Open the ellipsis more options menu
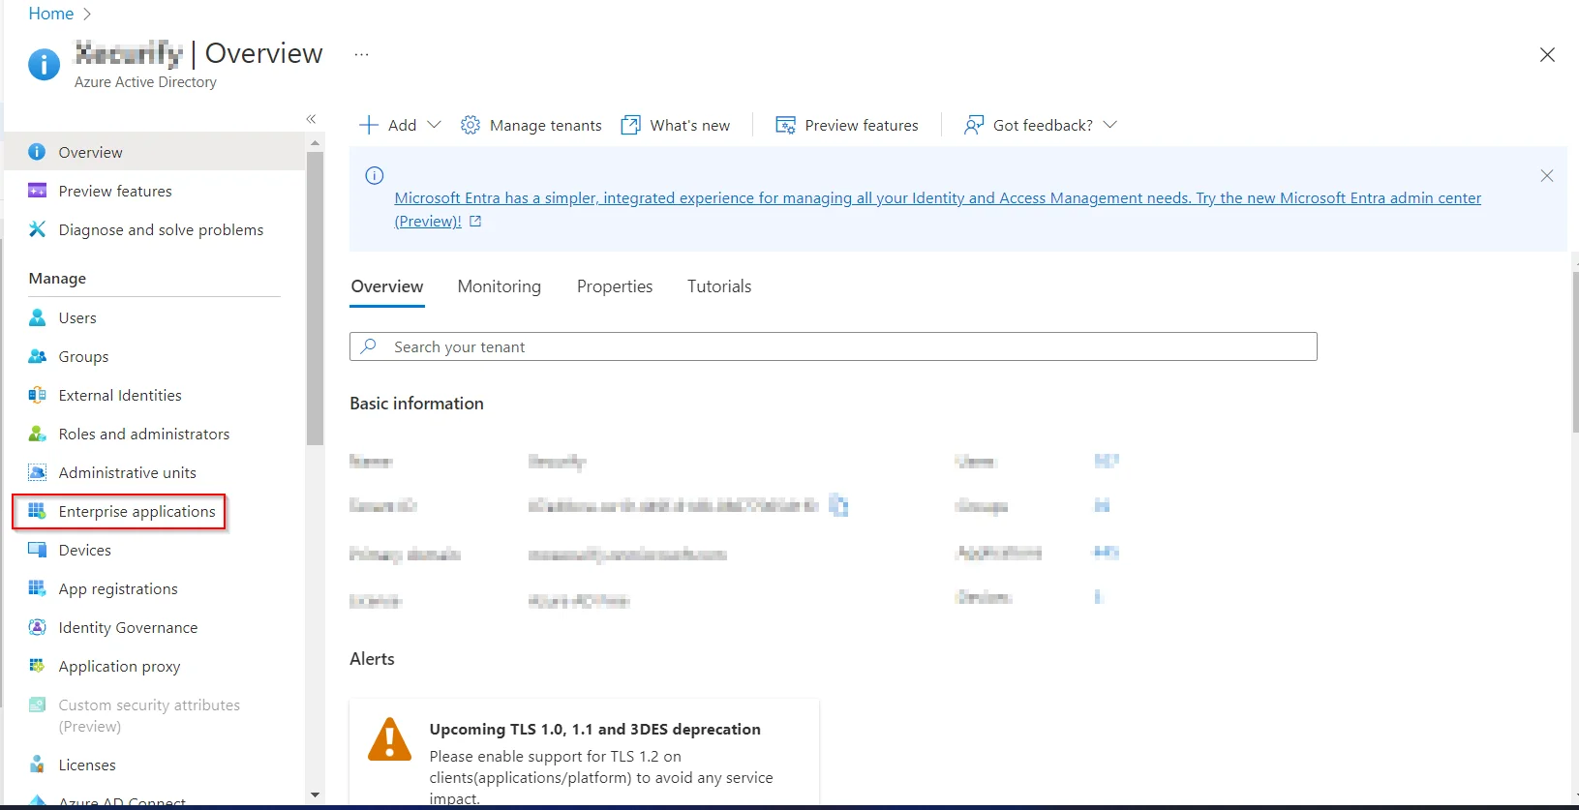 tap(361, 55)
